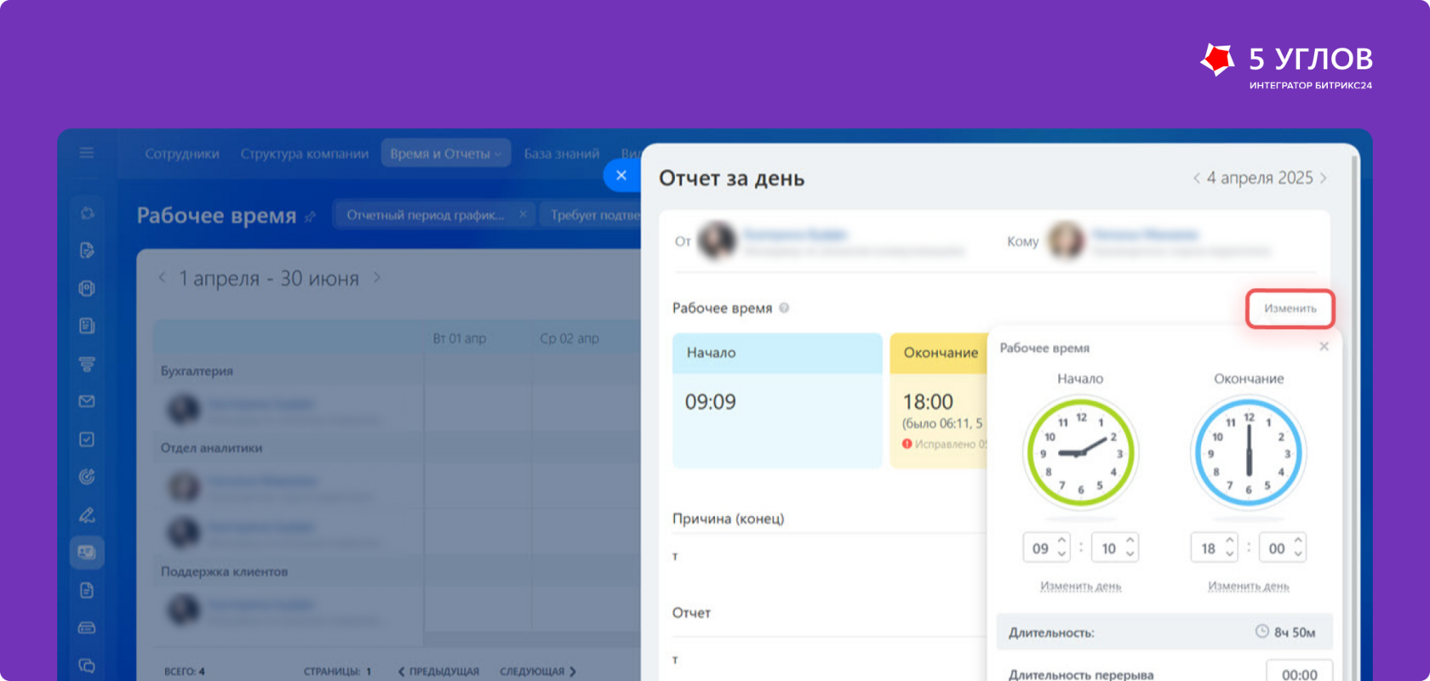Open the mail envelope sidebar icon
Screen dimensions: 1430x681
coord(87,401)
